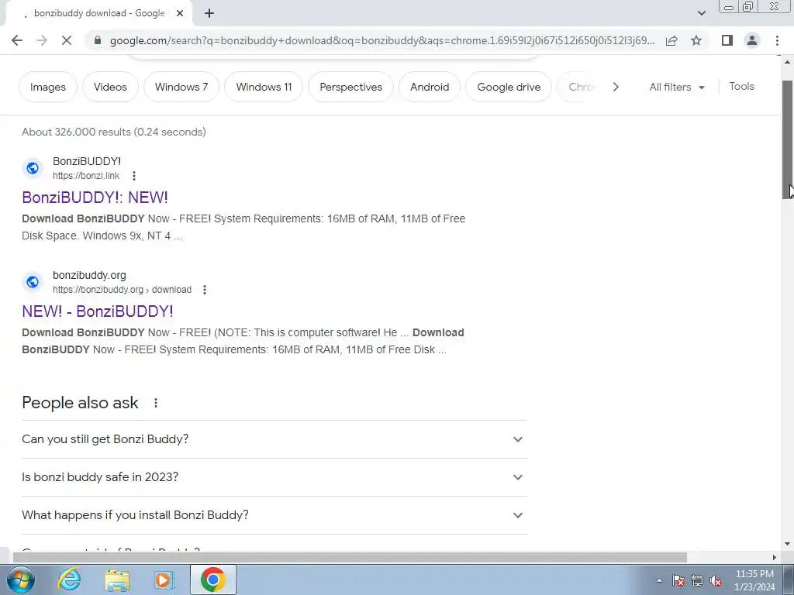
Task: Click the https://bonzi.link URL text
Action: click(86, 176)
